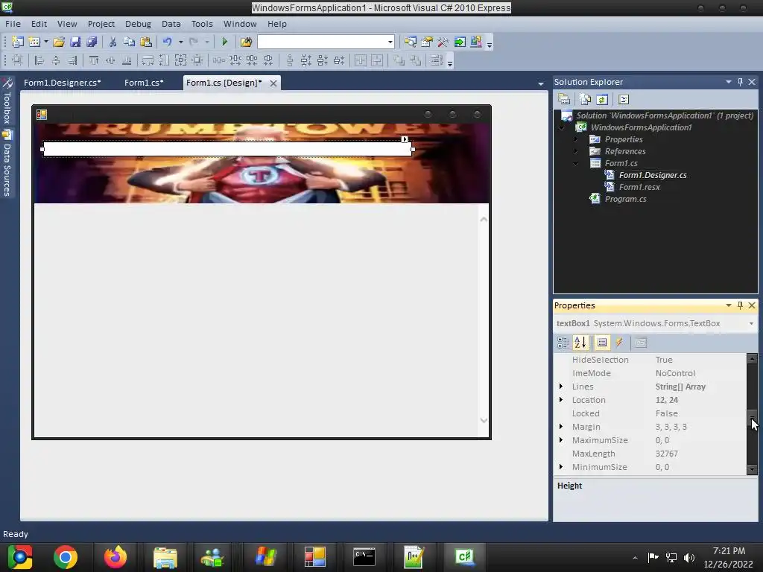Switch to Events view with lightning icon
763x572 pixels.
coord(619,343)
